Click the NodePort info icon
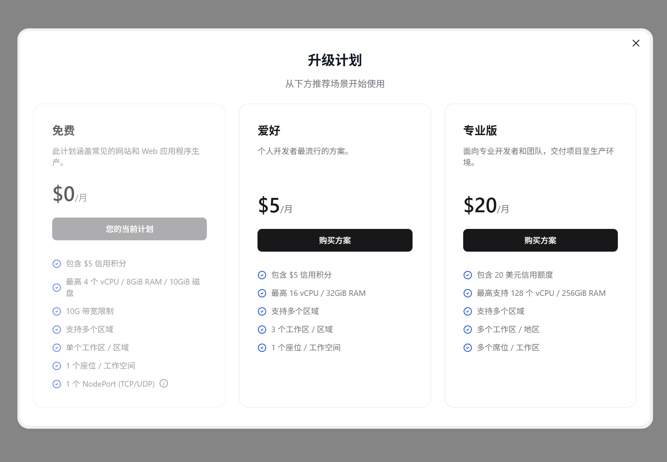667x462 pixels. coord(164,383)
